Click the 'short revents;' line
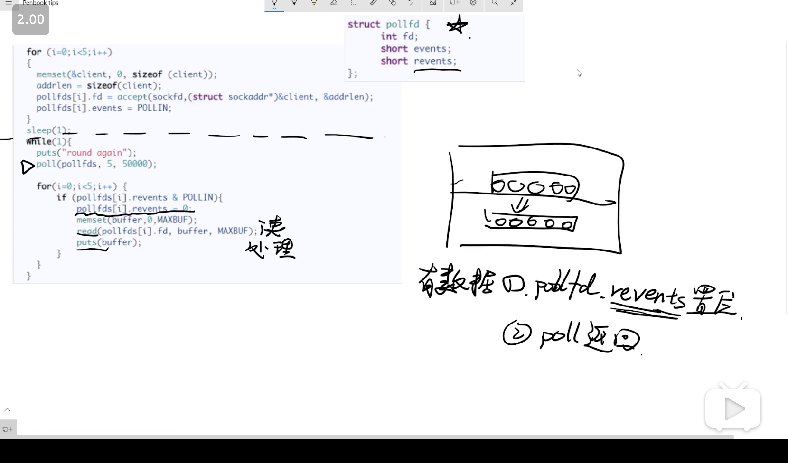The height and width of the screenshot is (463, 788). 418,61
